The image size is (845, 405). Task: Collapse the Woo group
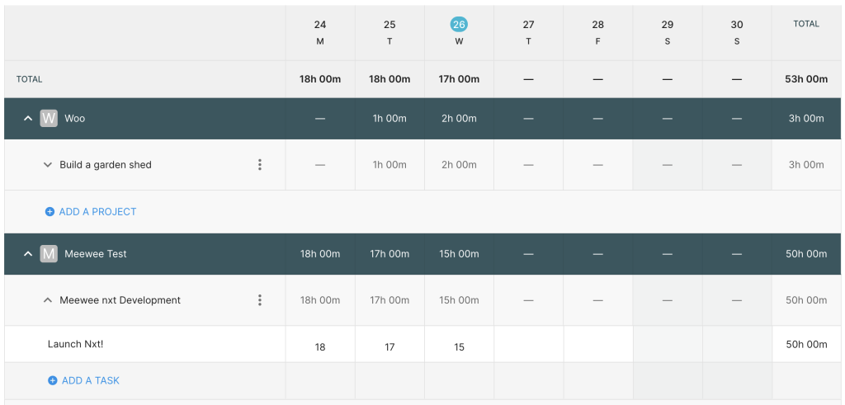(x=28, y=119)
